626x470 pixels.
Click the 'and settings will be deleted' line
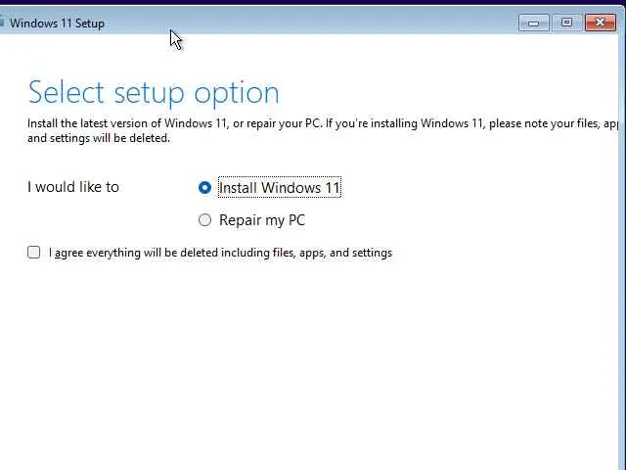[x=98, y=138]
